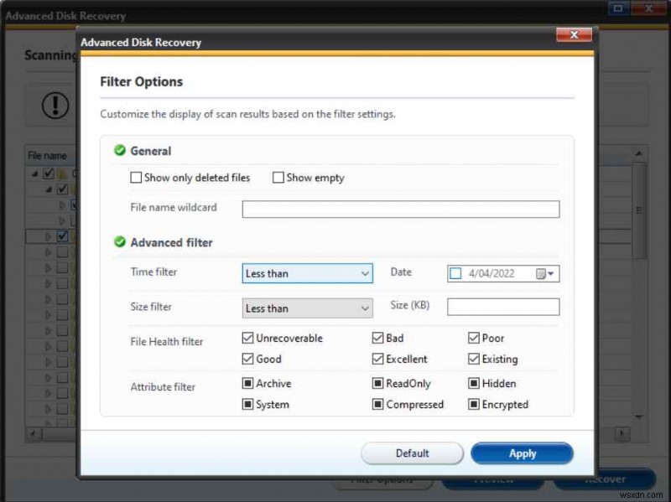This screenshot has width=671, height=502.
Task: Click the Apply button
Action: [522, 453]
